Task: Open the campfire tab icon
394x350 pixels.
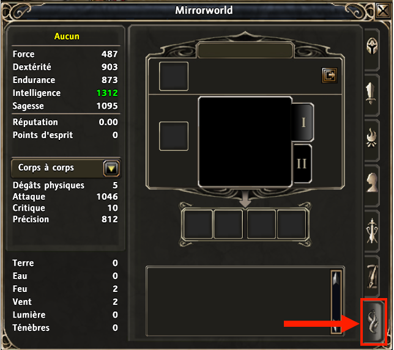Action: (371, 138)
